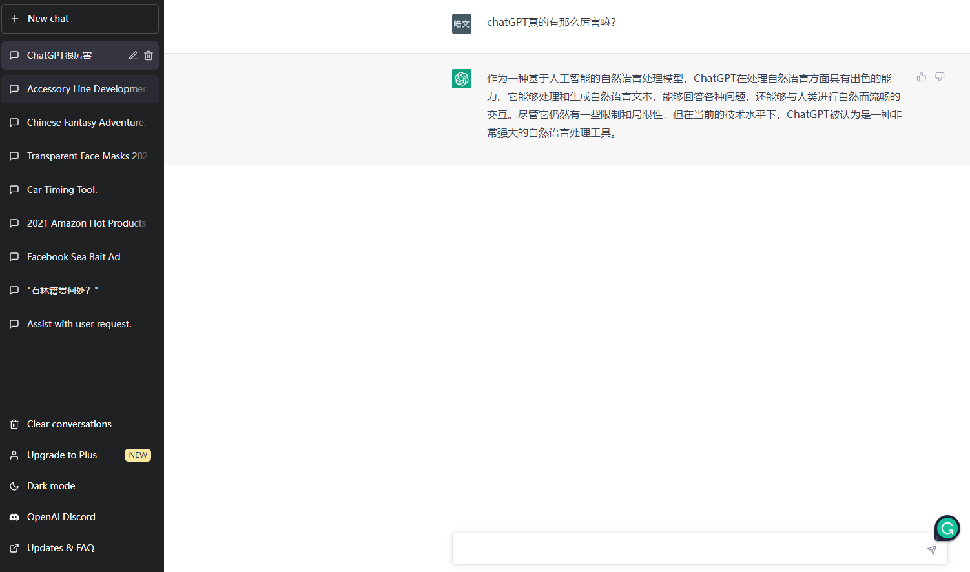Open the Grammarly widget icon
Viewport: 970px width, 572px height.
point(947,529)
